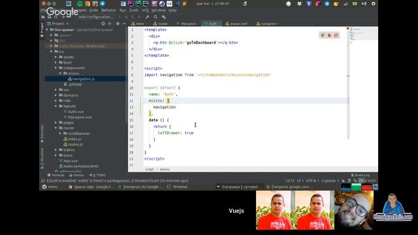Open the TODO tool window
The width and height of the screenshot is (418, 235).
pyautogui.click(x=97, y=175)
